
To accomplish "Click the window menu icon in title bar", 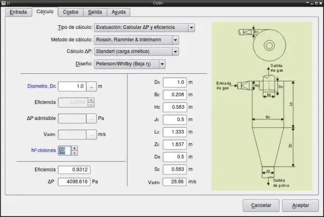I will click(4, 3).
